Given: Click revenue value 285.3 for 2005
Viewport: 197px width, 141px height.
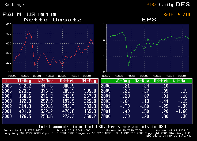Looking at the screenshot, I should 68,91.
